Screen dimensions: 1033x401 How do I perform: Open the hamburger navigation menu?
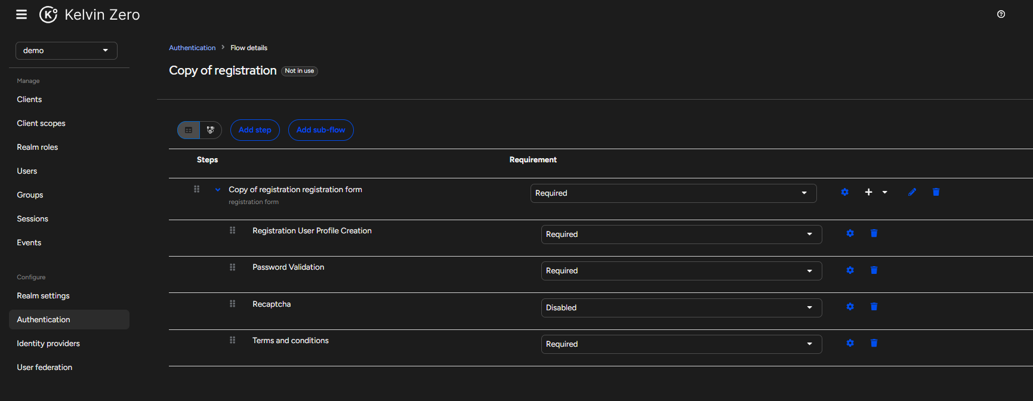click(21, 14)
